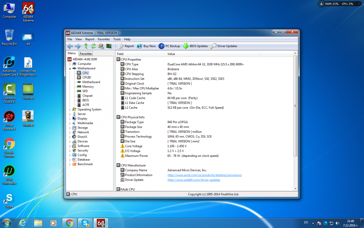Open Internet Explorer from taskbar

(23, 223)
